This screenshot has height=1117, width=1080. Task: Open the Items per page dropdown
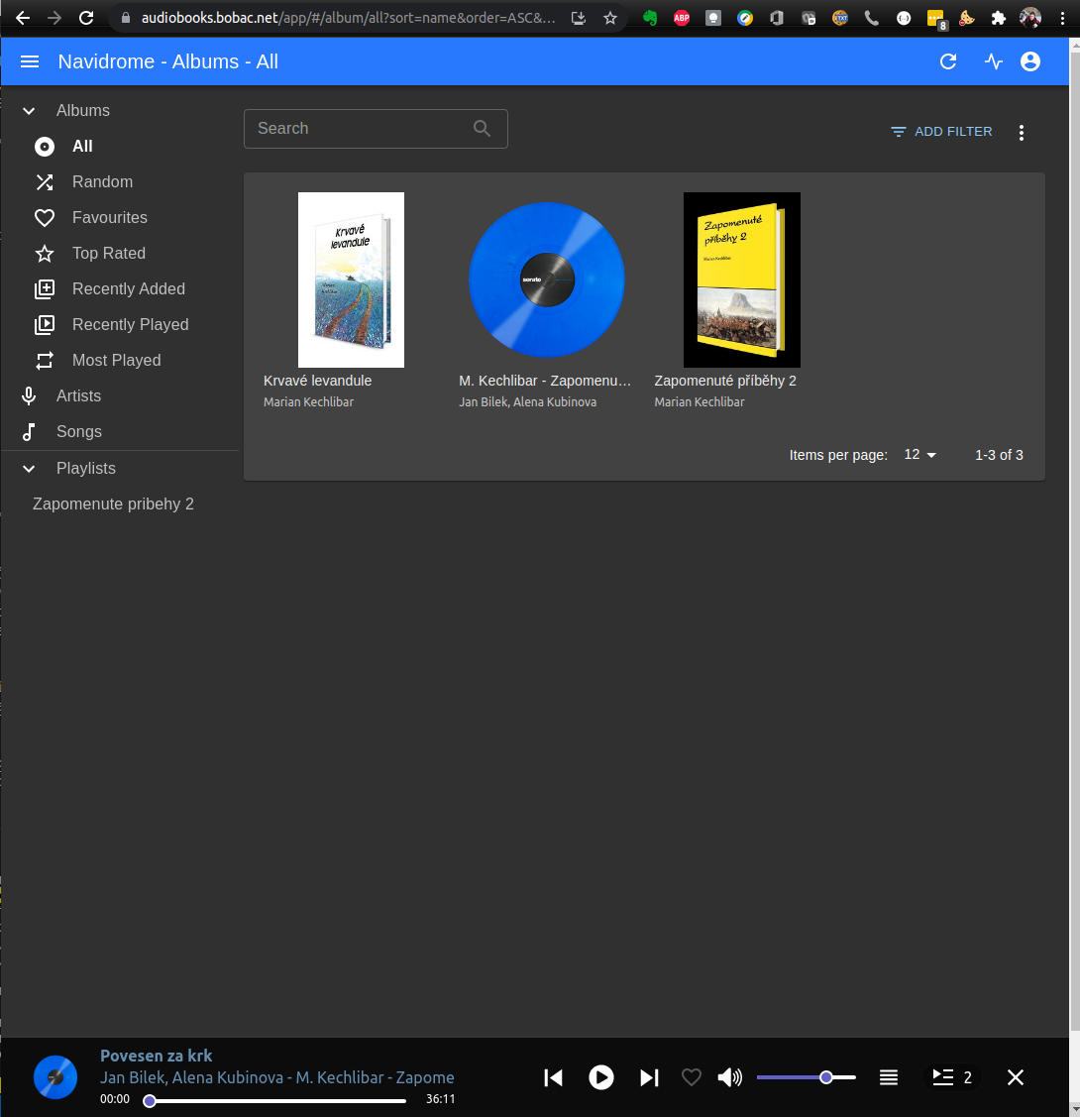[x=919, y=455]
